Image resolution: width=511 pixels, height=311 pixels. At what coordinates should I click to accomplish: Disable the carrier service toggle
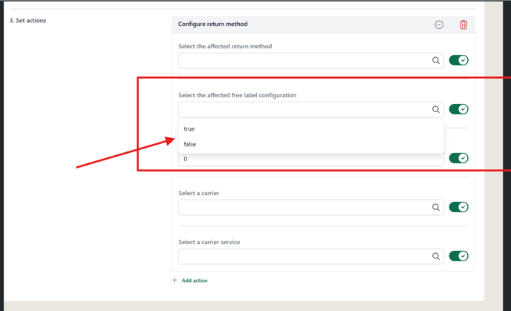coord(458,255)
